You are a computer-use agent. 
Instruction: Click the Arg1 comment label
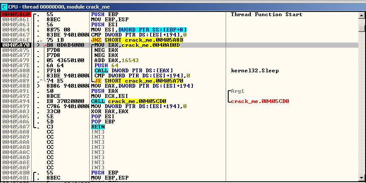coord(238,91)
